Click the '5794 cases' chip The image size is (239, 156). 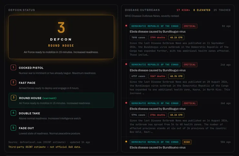(x=138, y=115)
